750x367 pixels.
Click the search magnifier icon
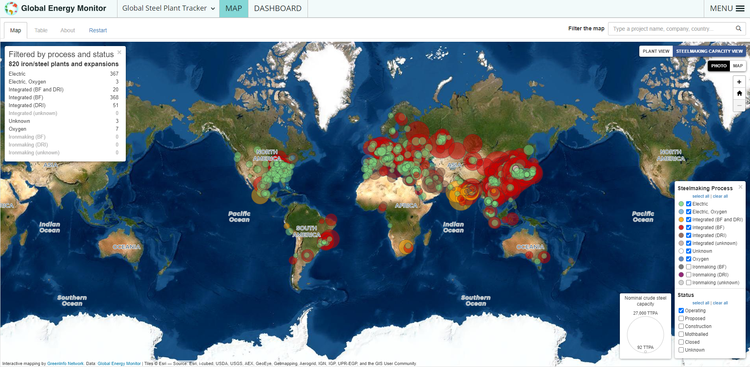tap(739, 28)
